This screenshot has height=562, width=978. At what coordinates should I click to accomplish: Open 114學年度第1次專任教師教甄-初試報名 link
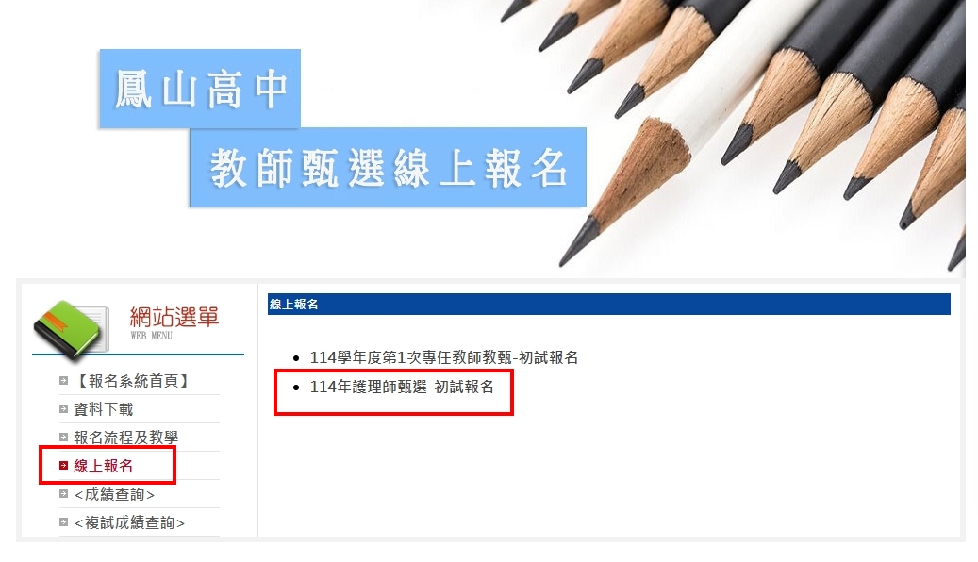[x=444, y=357]
